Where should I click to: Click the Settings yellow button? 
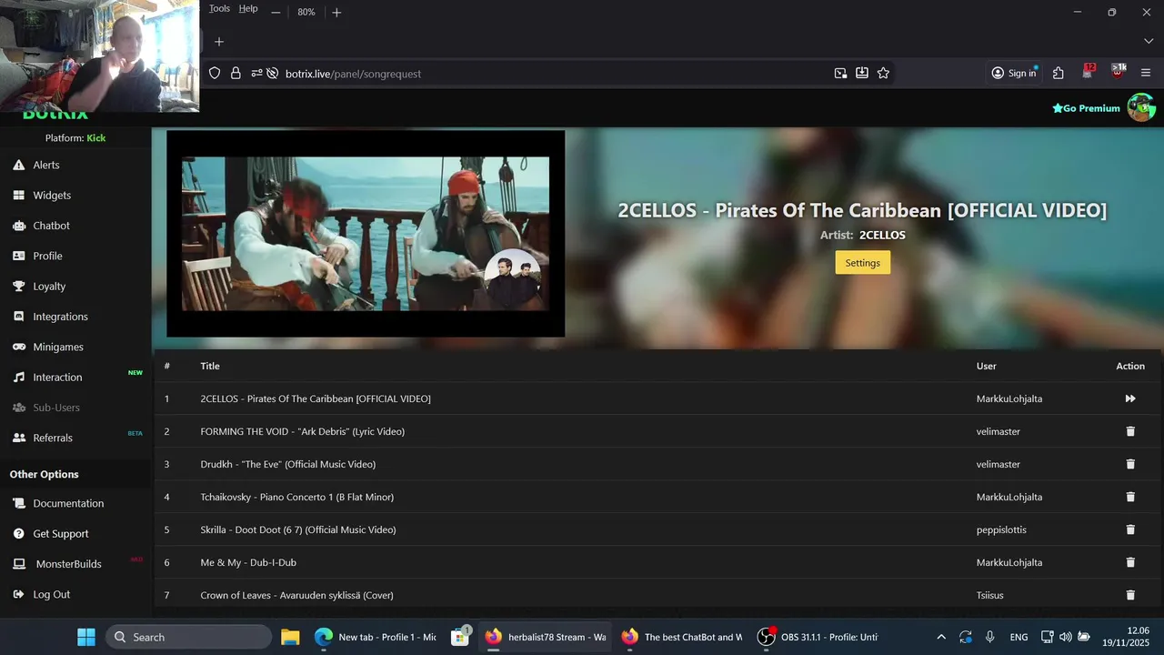(862, 263)
